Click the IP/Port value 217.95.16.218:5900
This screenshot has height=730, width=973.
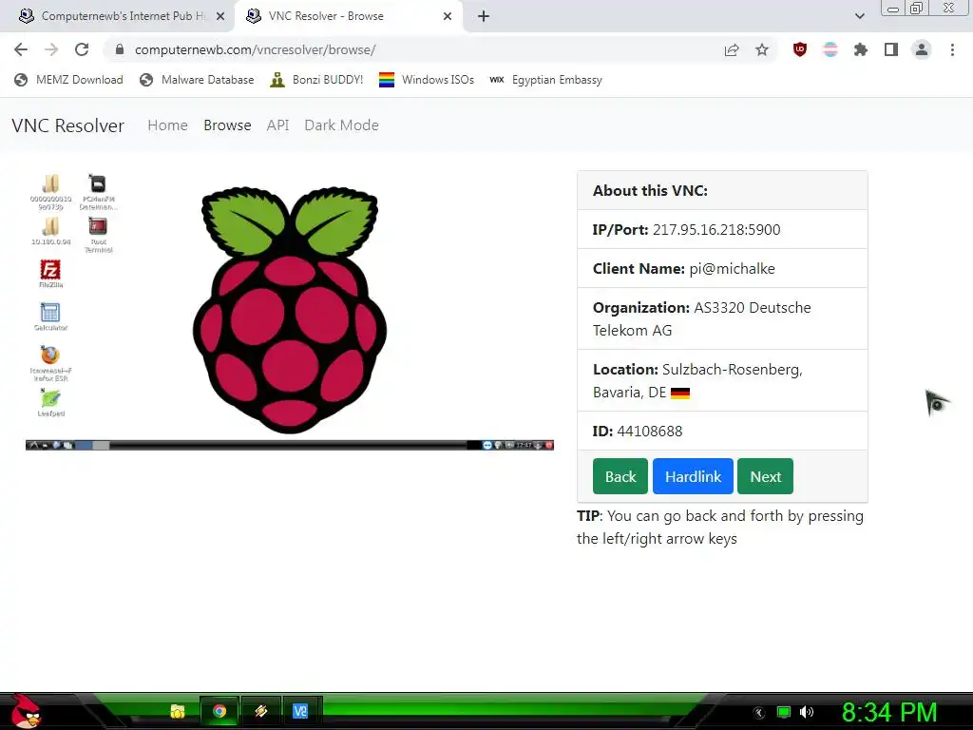point(716,230)
